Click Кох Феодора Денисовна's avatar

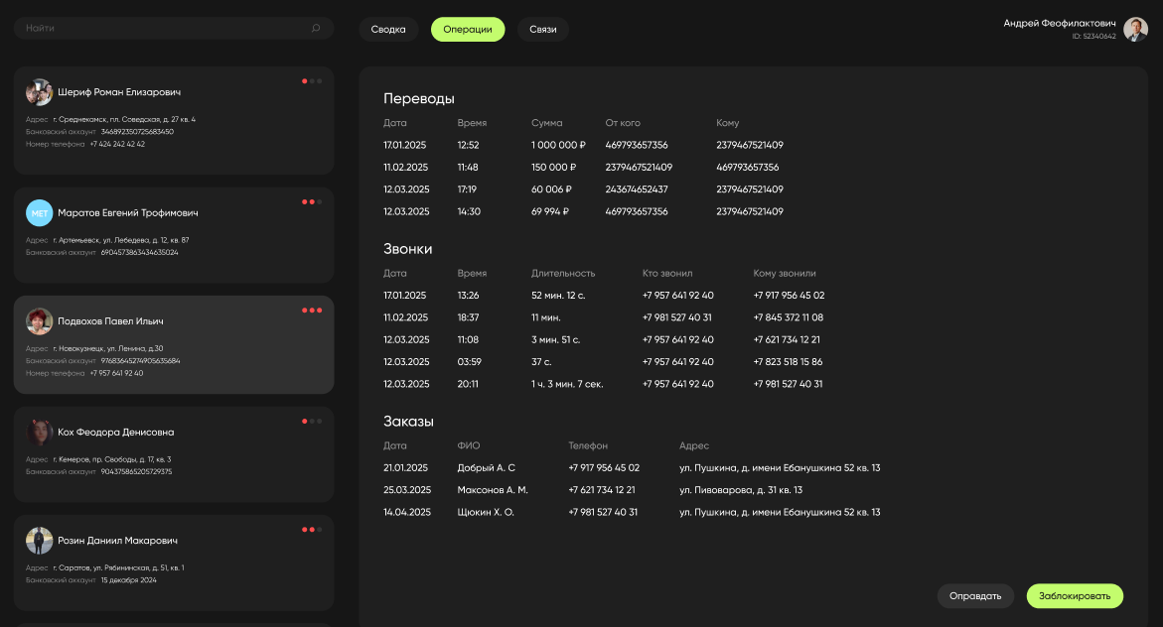pos(40,433)
